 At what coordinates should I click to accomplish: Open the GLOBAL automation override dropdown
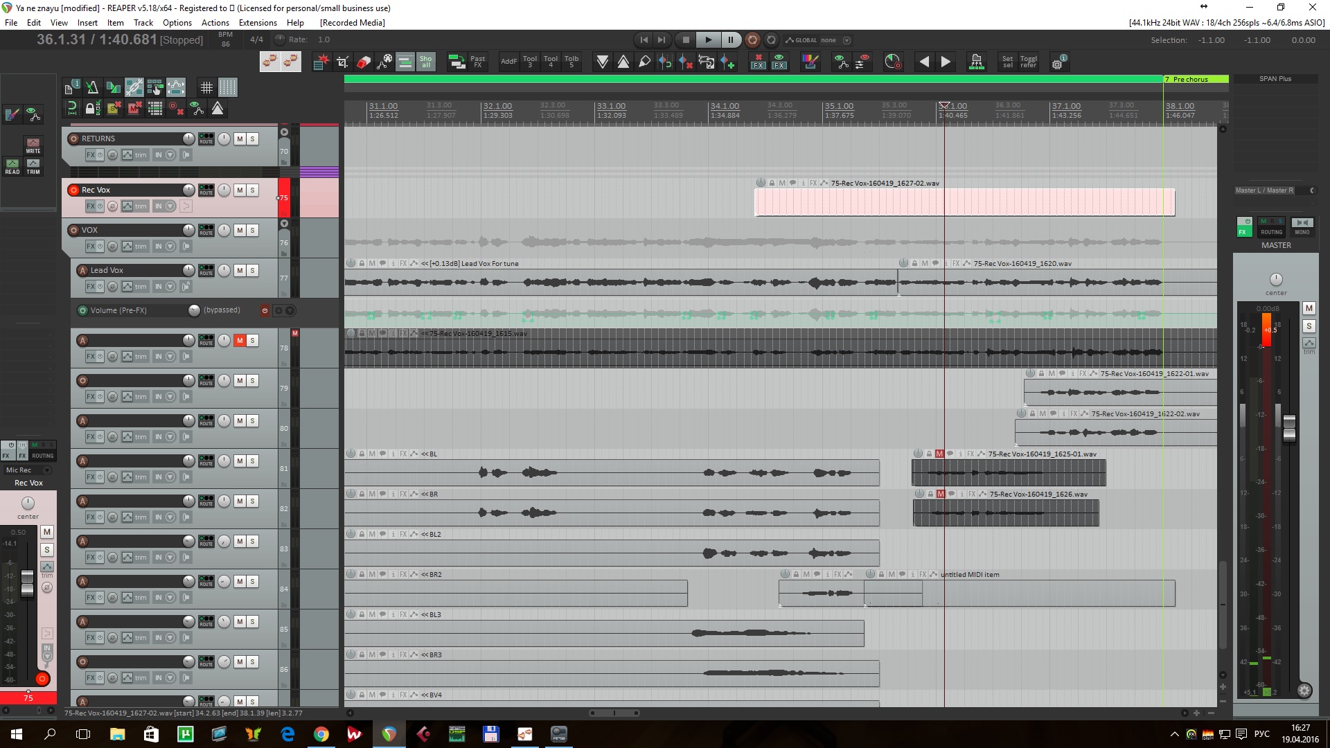pyautogui.click(x=846, y=40)
